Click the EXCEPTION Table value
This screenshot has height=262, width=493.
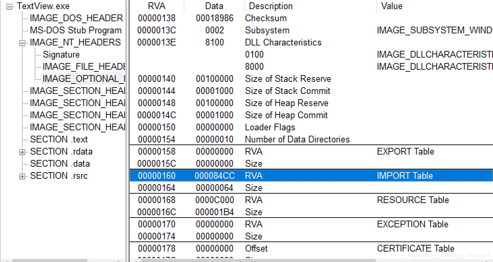[412, 224]
